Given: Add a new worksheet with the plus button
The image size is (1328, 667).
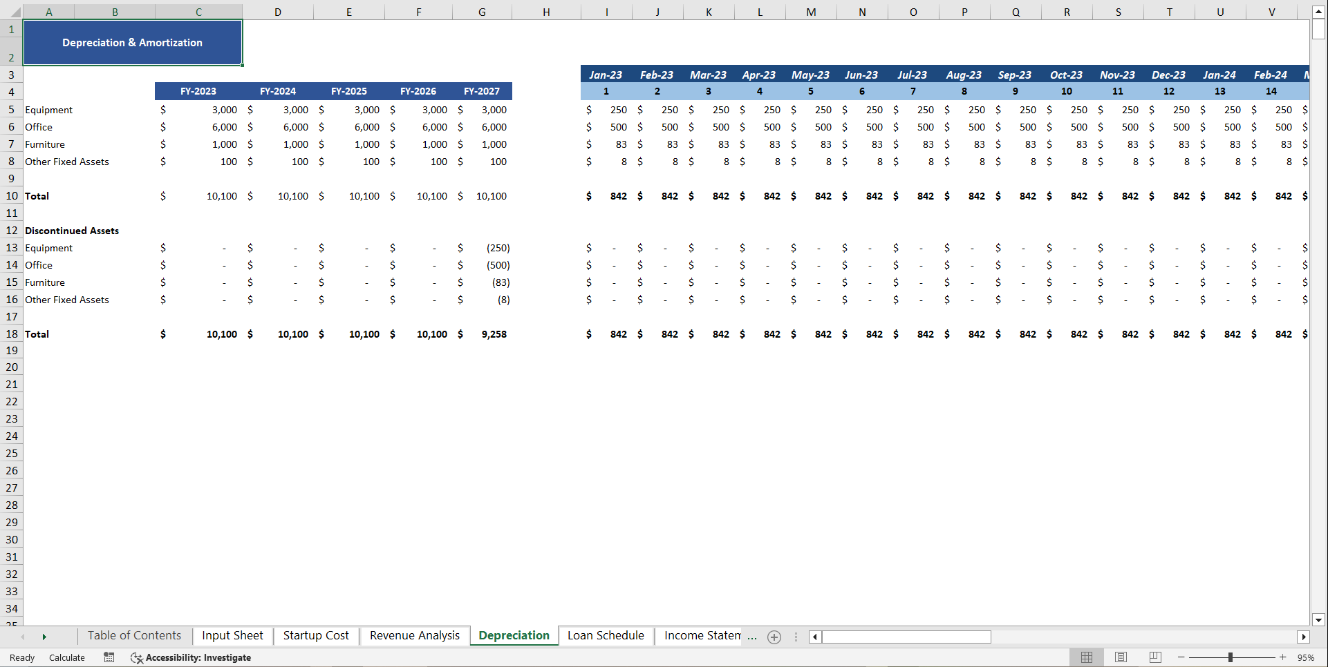Looking at the screenshot, I should point(774,637).
